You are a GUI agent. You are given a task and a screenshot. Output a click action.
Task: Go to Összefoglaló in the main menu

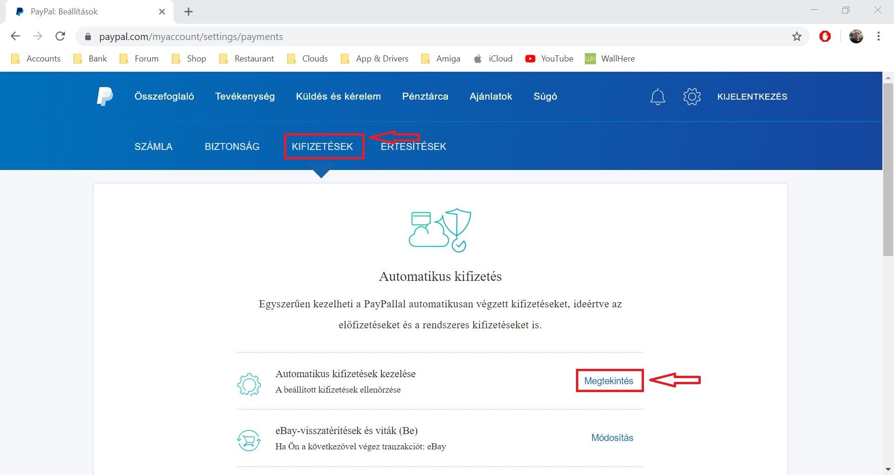pyautogui.click(x=164, y=96)
